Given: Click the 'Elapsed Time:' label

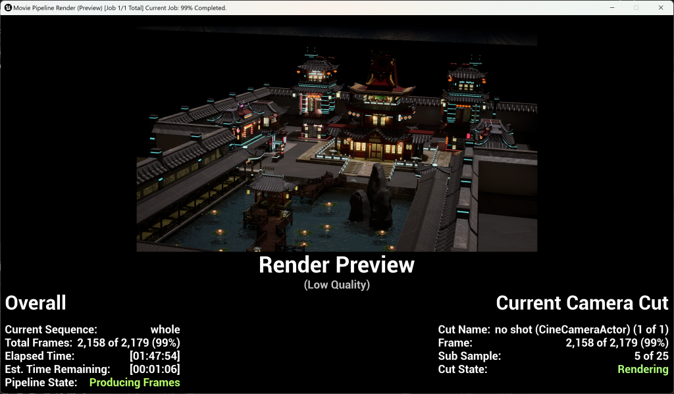Looking at the screenshot, I should 39,357.
